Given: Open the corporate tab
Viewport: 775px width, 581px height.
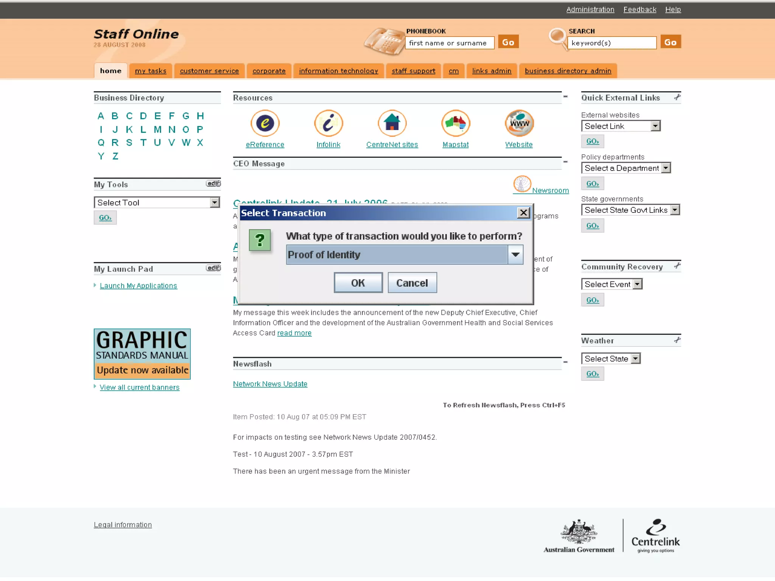Looking at the screenshot, I should tap(269, 71).
